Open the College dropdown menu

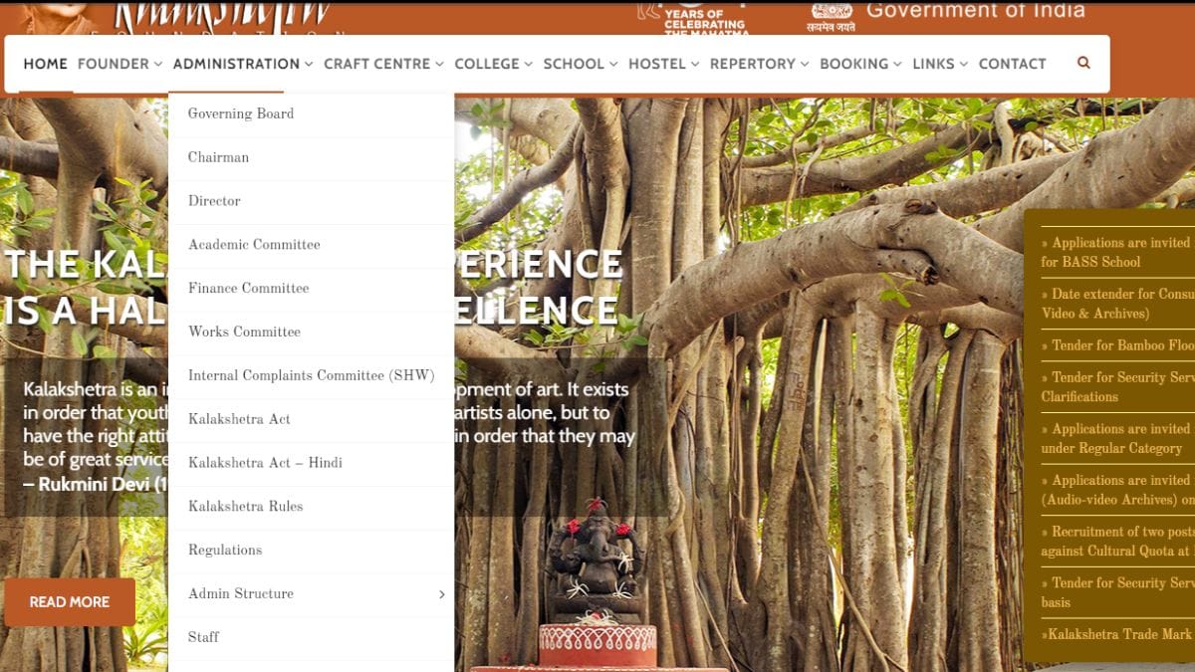tap(493, 64)
